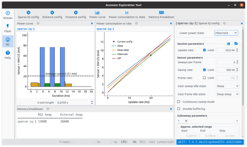Open the Help sidebar section
The width and height of the screenshot is (247, 147).
pyautogui.click(x=8, y=55)
